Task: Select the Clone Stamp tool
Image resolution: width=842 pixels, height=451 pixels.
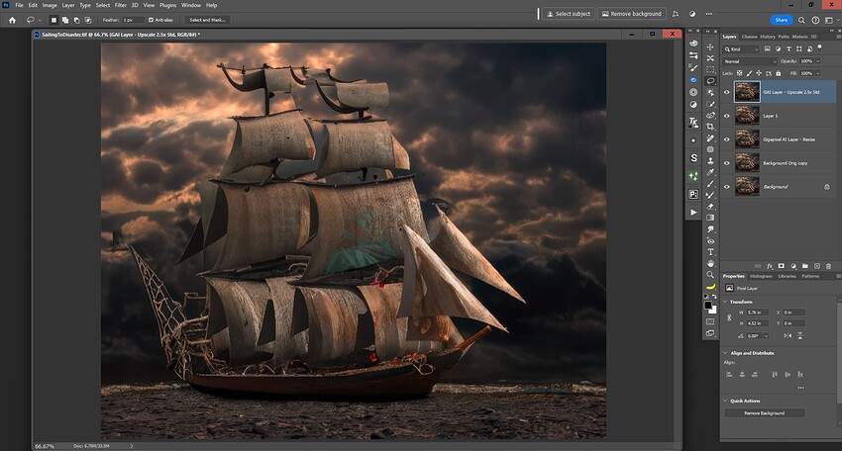Action: pyautogui.click(x=710, y=161)
